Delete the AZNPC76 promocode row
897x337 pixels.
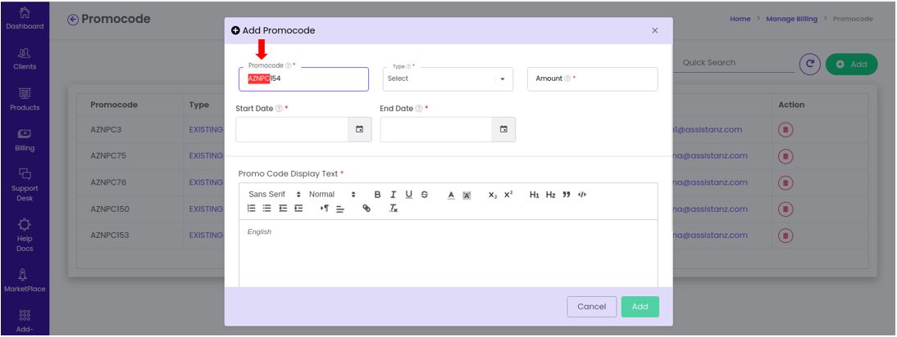[x=785, y=183]
